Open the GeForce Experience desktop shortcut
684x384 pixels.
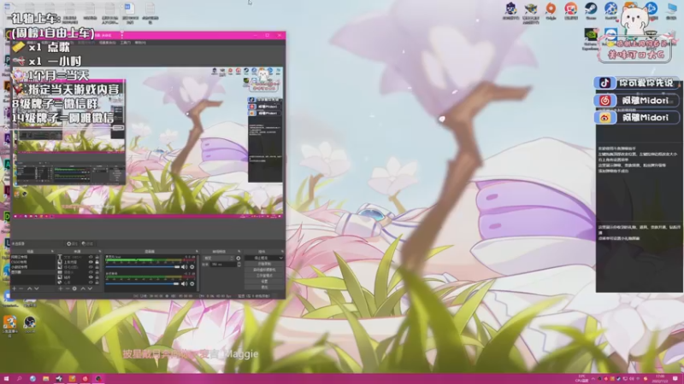(x=590, y=38)
